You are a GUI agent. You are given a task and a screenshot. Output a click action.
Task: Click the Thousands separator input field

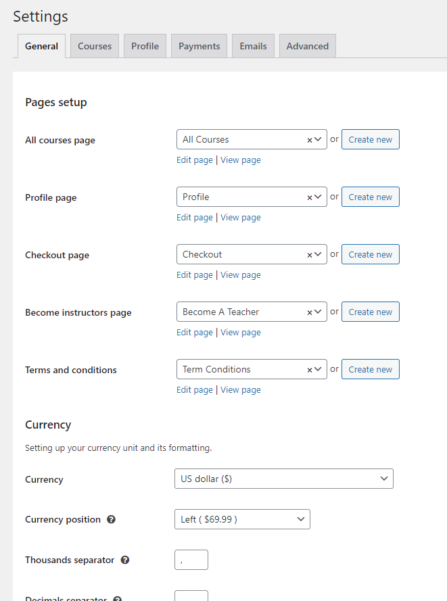tap(191, 560)
